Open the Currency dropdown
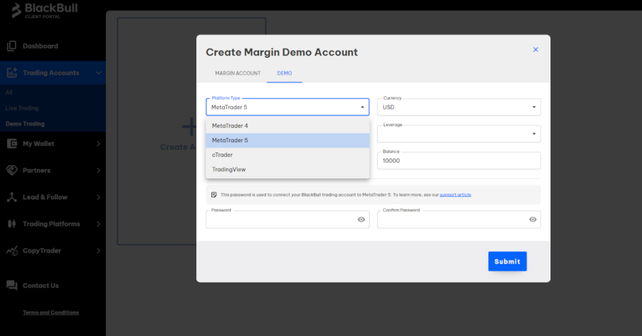 (534, 107)
